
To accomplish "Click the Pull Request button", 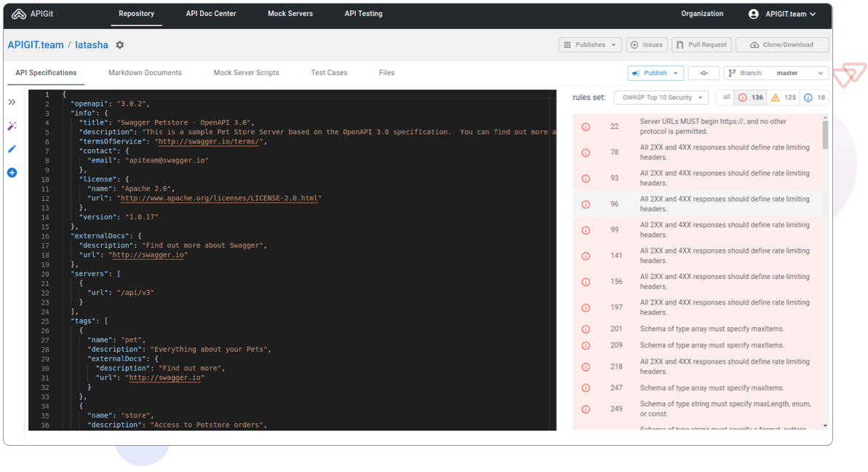I will pos(701,45).
